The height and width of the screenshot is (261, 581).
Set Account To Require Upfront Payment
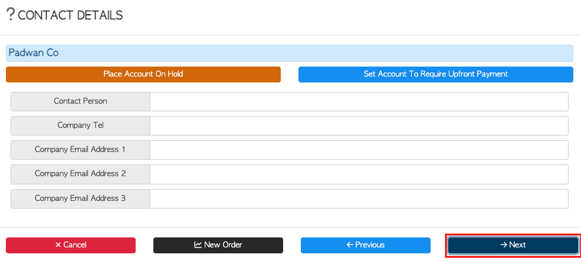point(436,74)
